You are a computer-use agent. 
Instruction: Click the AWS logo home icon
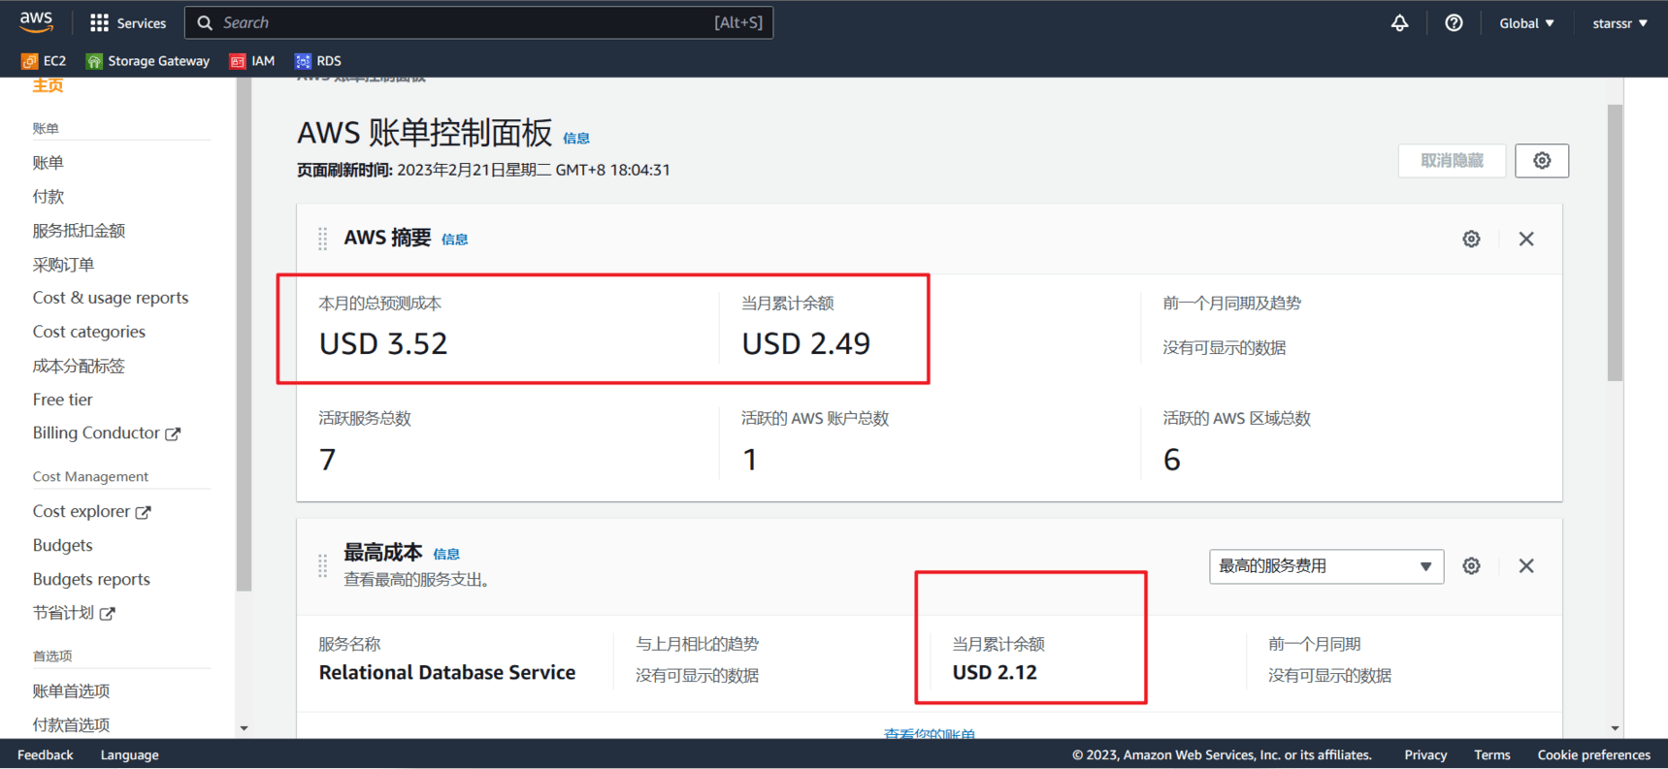coord(36,21)
